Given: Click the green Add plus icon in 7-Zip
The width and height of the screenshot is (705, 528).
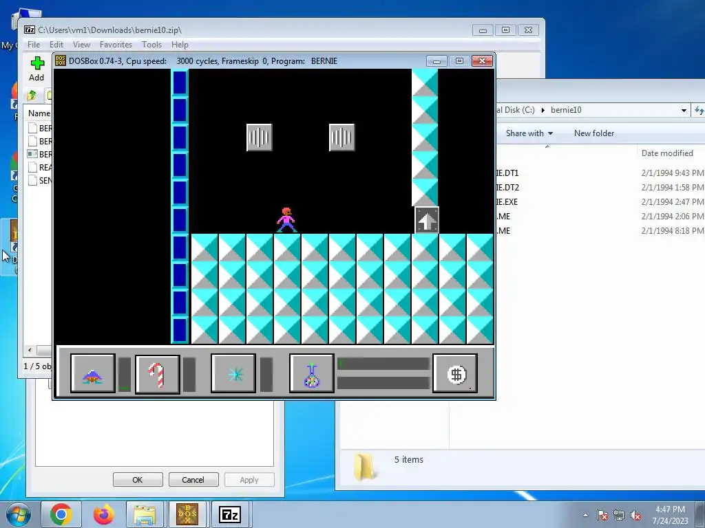Looking at the screenshot, I should coord(37,63).
